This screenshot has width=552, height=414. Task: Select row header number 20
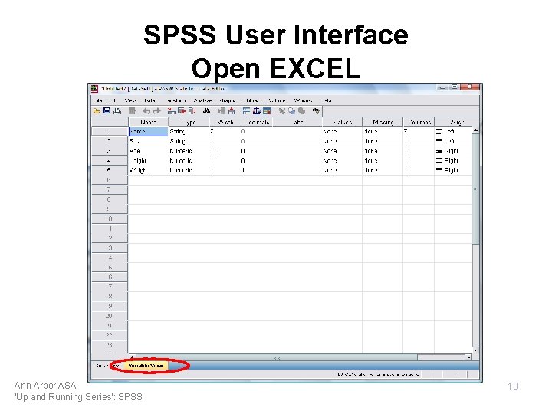click(110, 316)
